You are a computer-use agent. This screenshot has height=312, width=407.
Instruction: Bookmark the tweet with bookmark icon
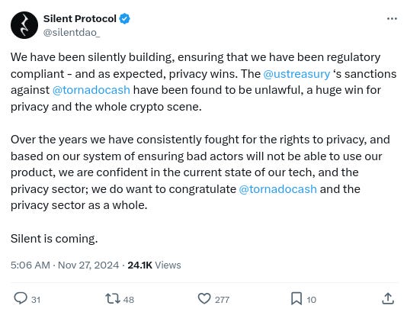(296, 298)
